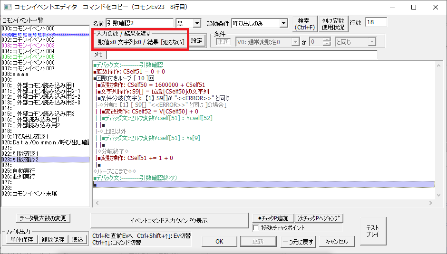Screen dimensions: 447x254
Task: Click the 単体保存 file output button
Action: (22, 239)
